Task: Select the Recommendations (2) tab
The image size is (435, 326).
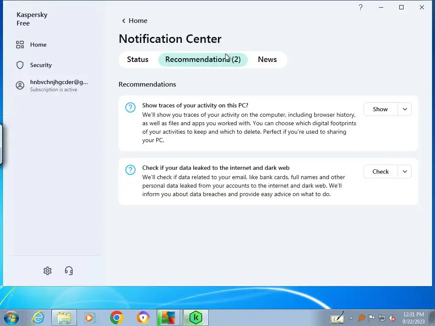Action: 203,59
